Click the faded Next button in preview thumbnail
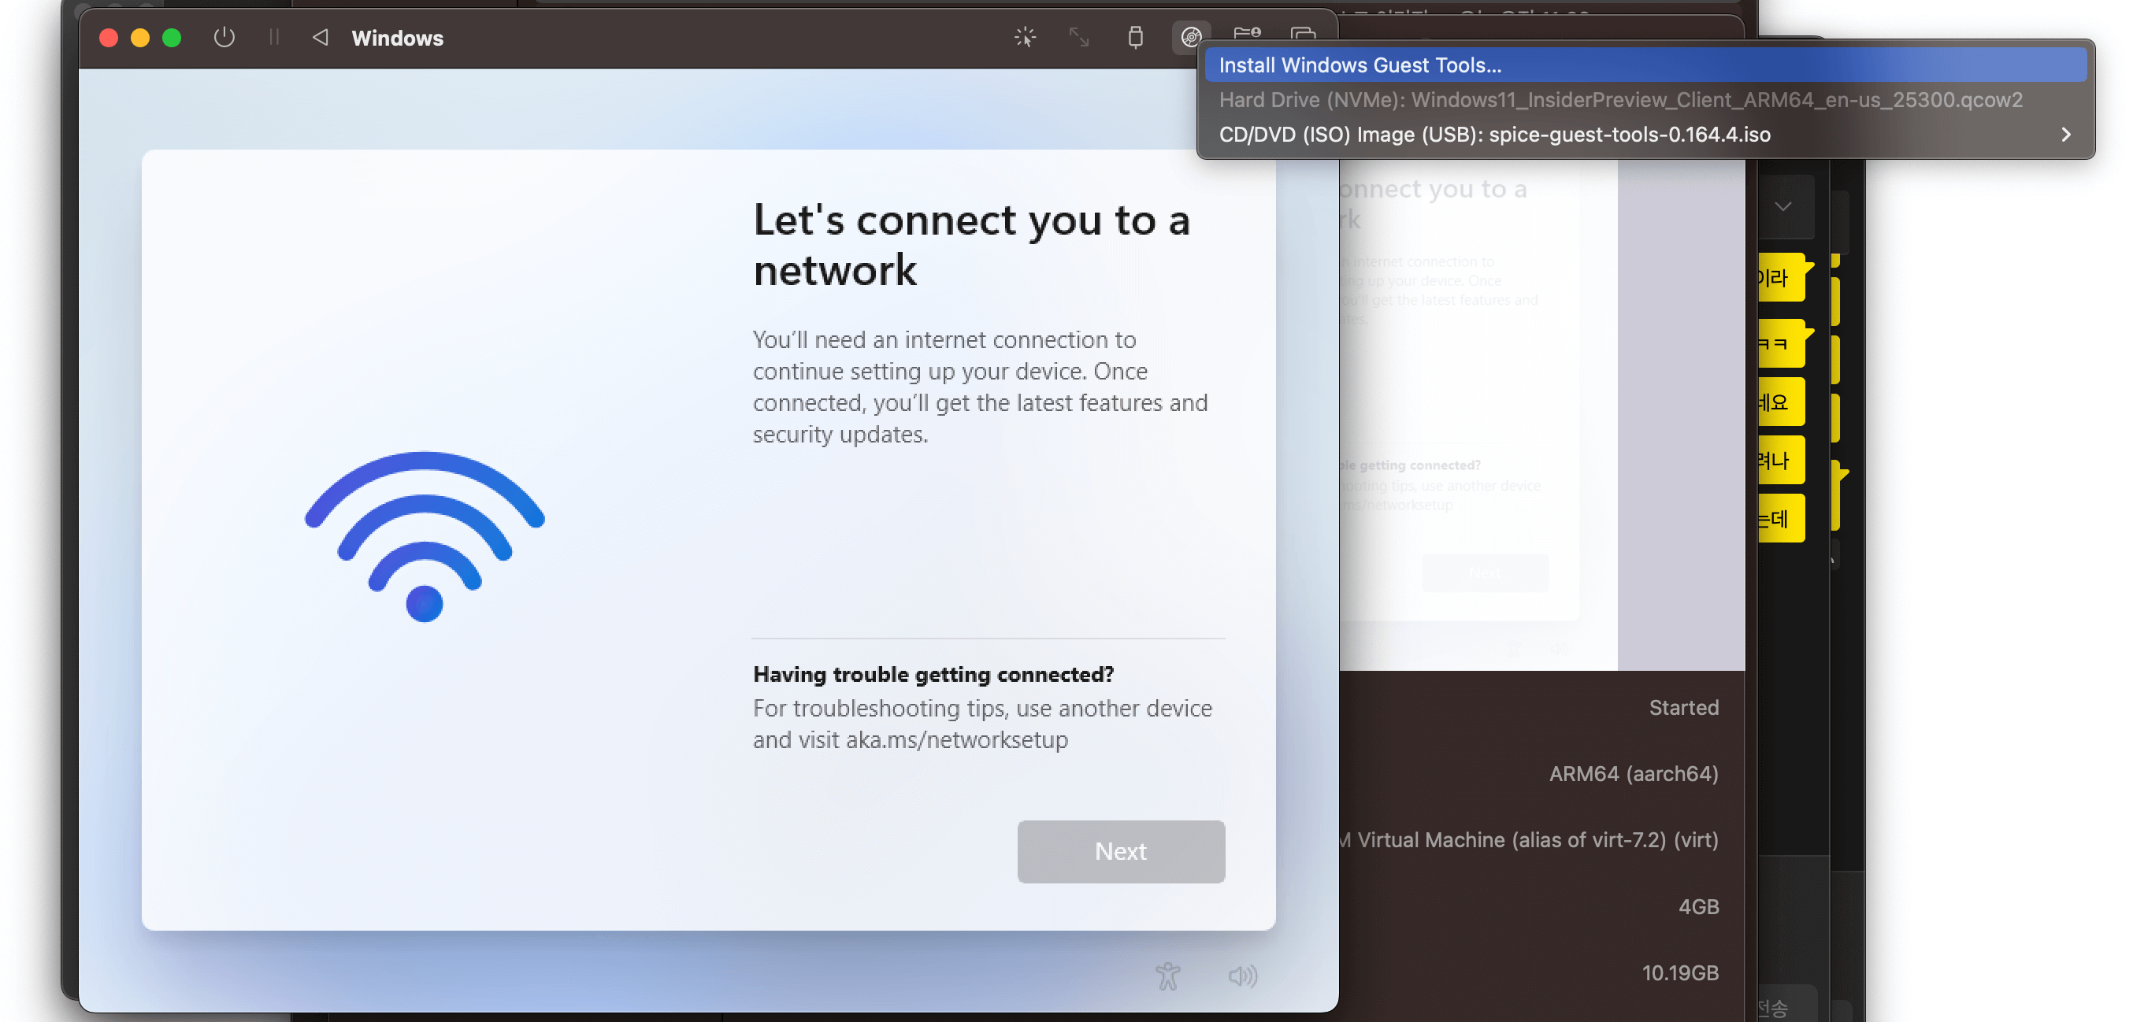Screen dimensions: 2133x1022 click(1484, 572)
